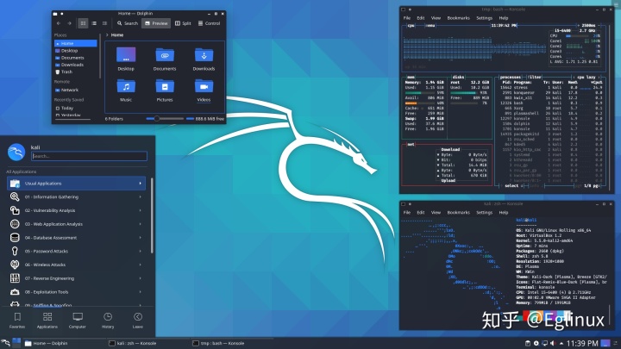The image size is (621, 349).
Task: Switch to History tab in launcher
Action: pyautogui.click(x=108, y=321)
